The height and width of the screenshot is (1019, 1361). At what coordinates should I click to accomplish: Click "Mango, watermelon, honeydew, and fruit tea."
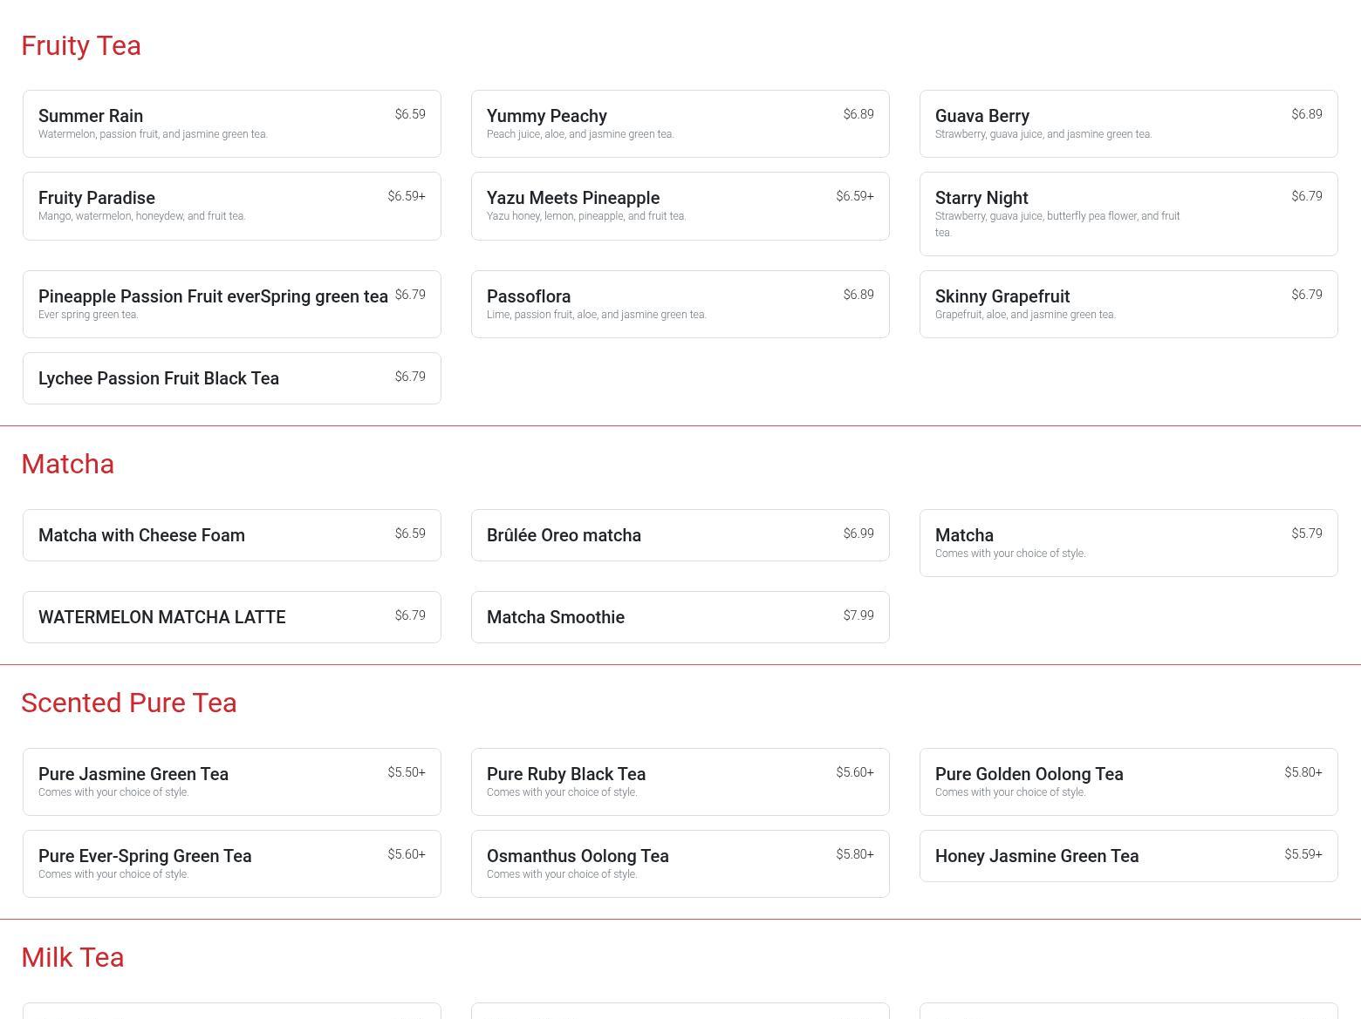coord(142,216)
